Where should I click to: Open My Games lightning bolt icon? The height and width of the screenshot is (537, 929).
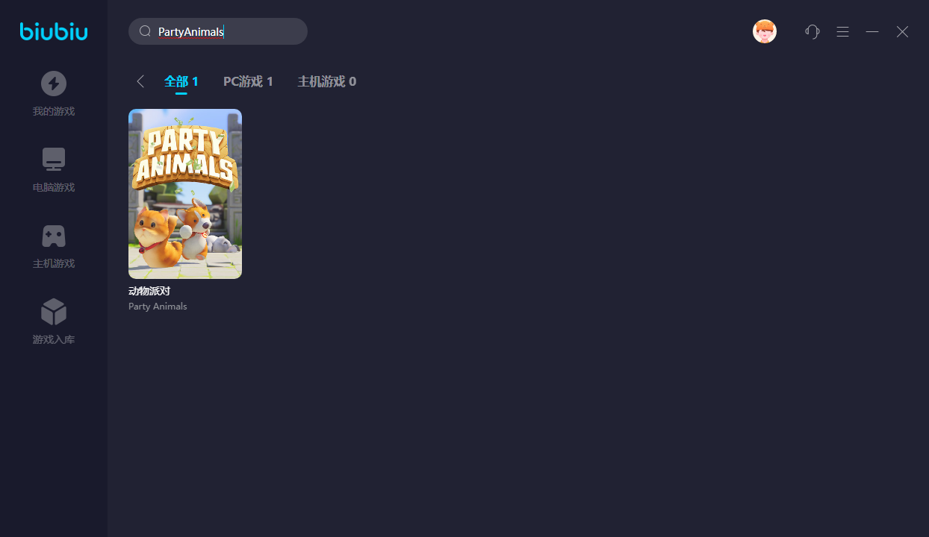[x=54, y=84]
